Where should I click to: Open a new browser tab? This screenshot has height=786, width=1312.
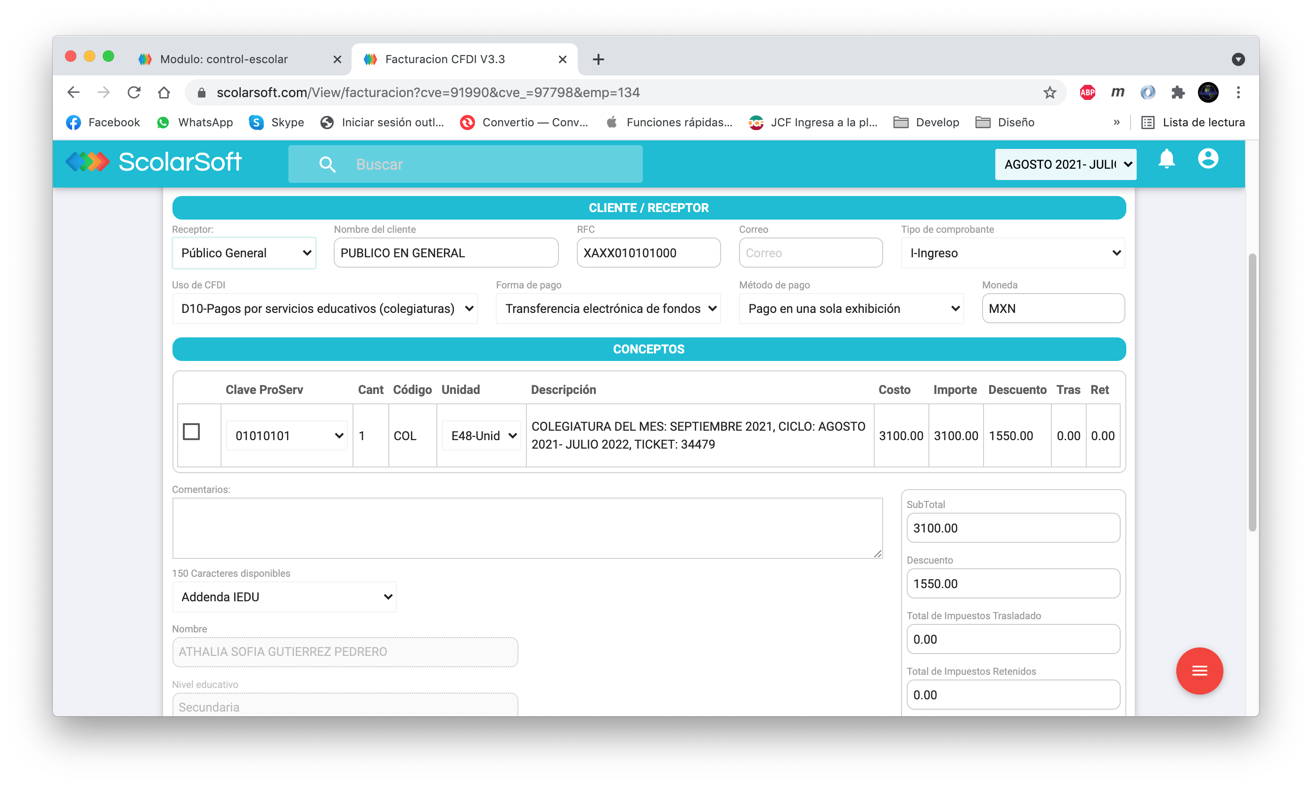598,59
